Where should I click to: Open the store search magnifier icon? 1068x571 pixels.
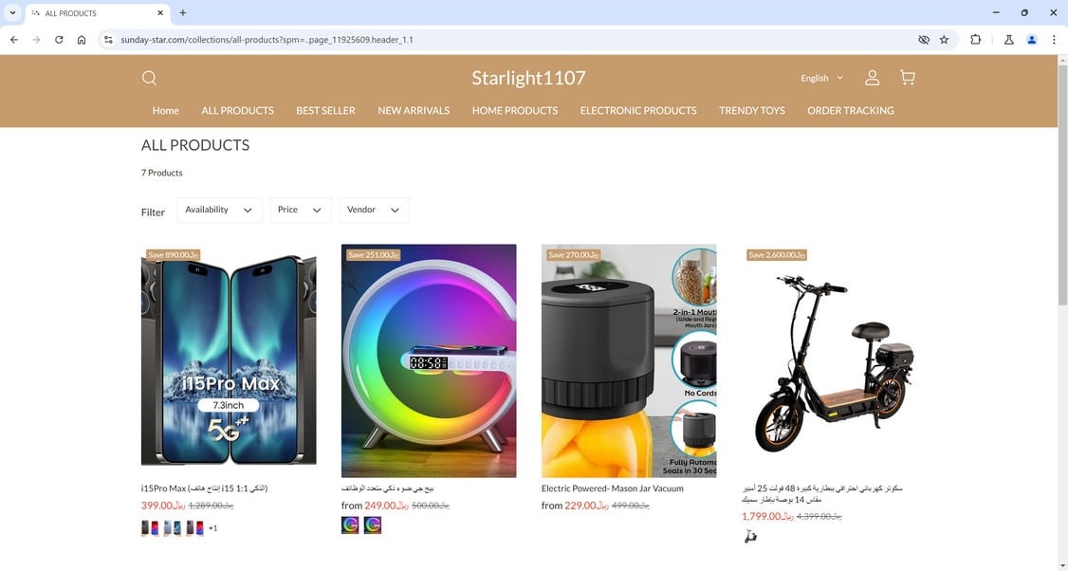tap(149, 78)
